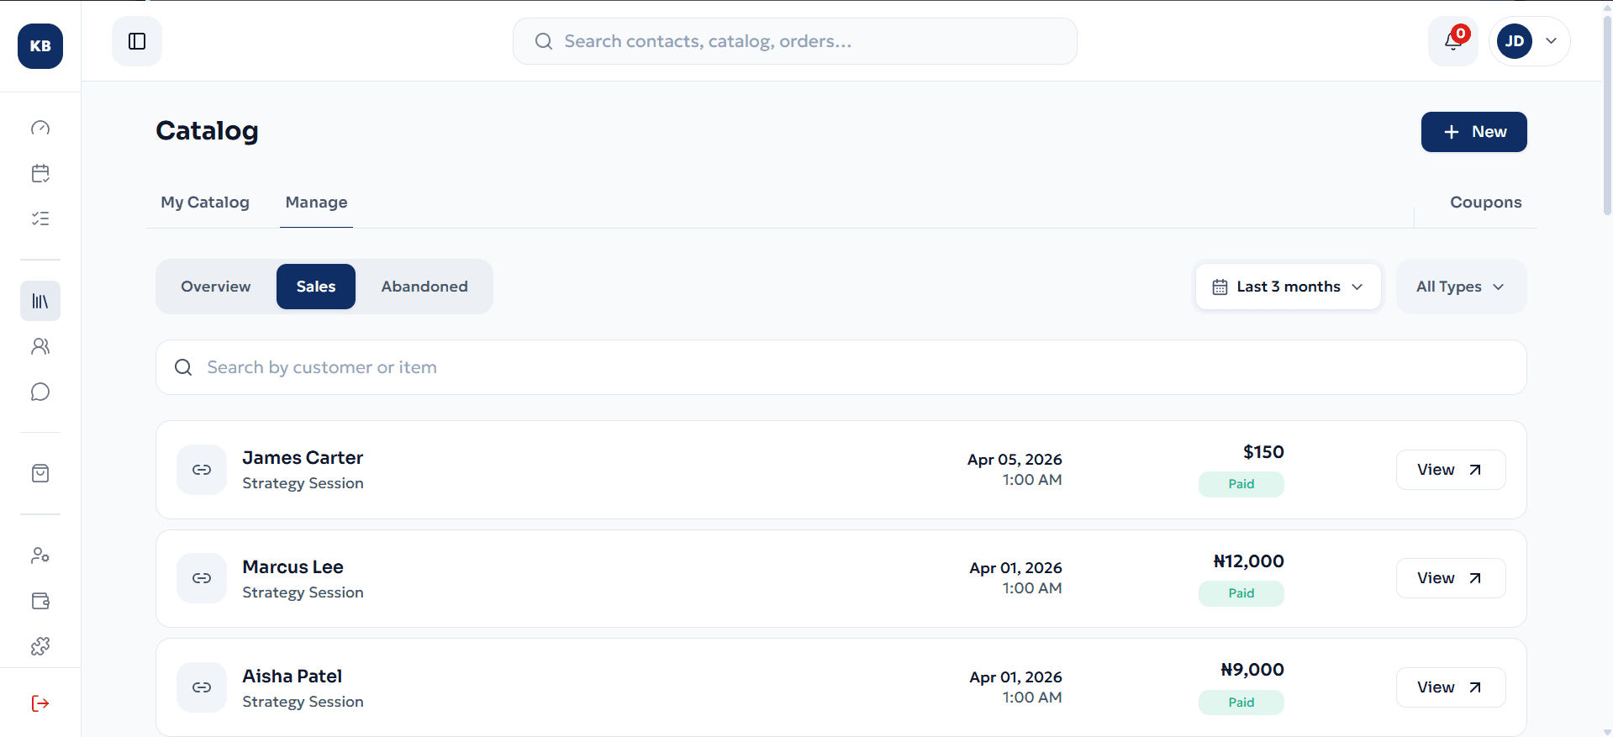Click the ₦9,000 amount
Image resolution: width=1613 pixels, height=737 pixels.
point(1252,670)
